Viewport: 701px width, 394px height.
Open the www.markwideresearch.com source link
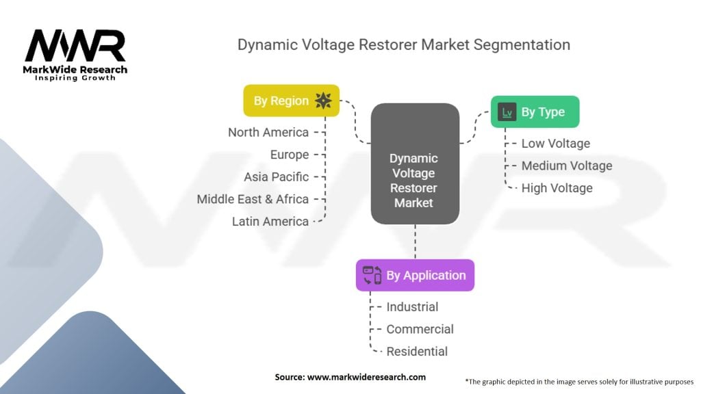point(368,377)
